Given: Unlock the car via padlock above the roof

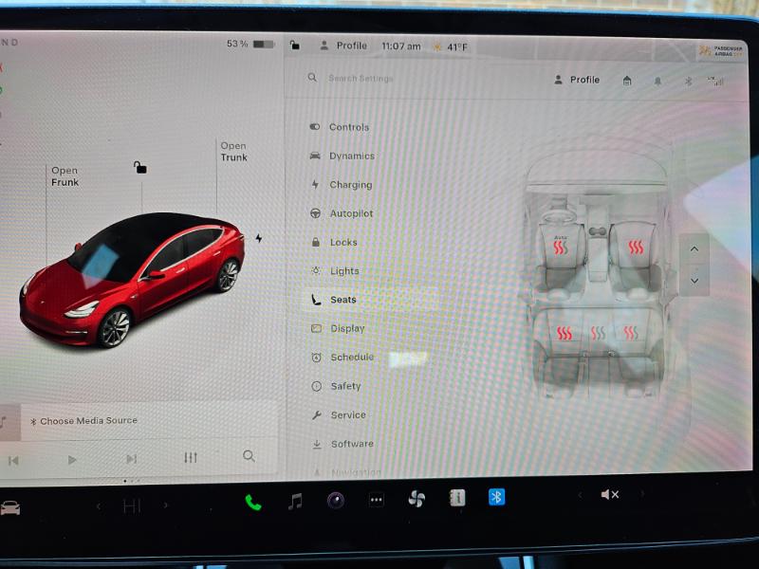Looking at the screenshot, I should tap(140, 168).
